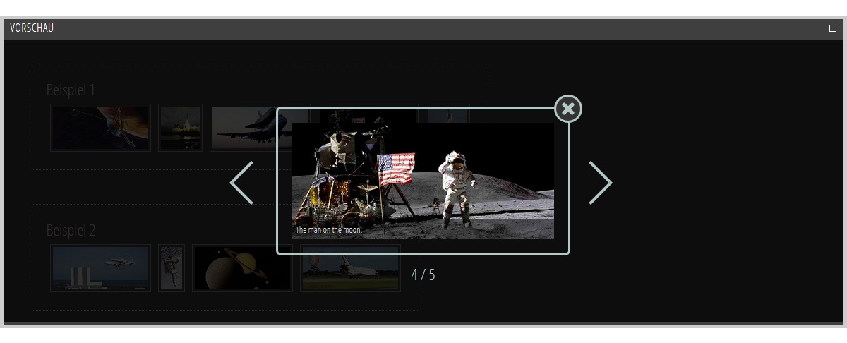The height and width of the screenshot is (343, 847).
Task: Maximize the Vorschau panel via square icon
Action: [833, 28]
